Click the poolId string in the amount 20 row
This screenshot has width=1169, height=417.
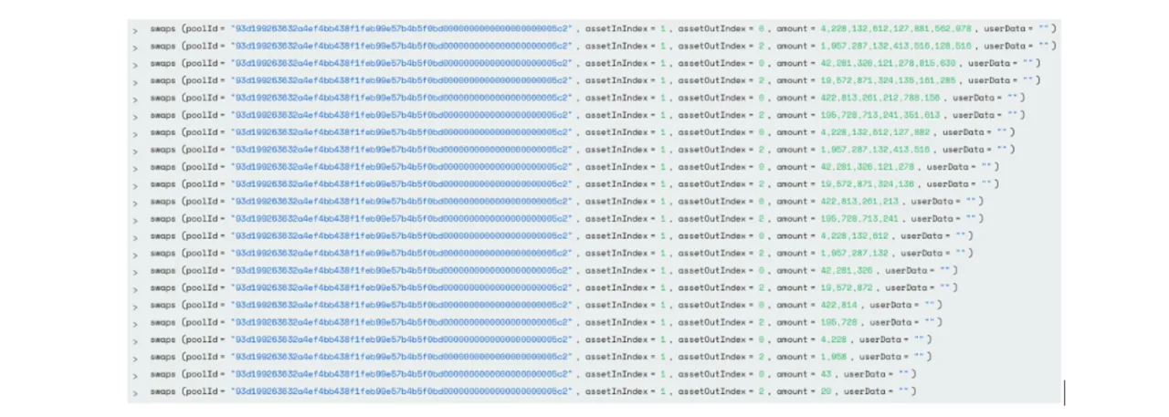pos(401,392)
